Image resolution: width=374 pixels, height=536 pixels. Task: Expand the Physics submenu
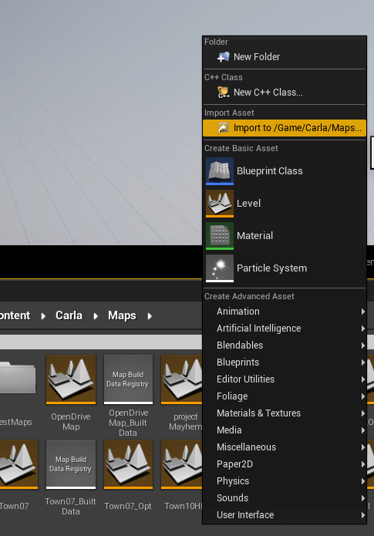285,481
